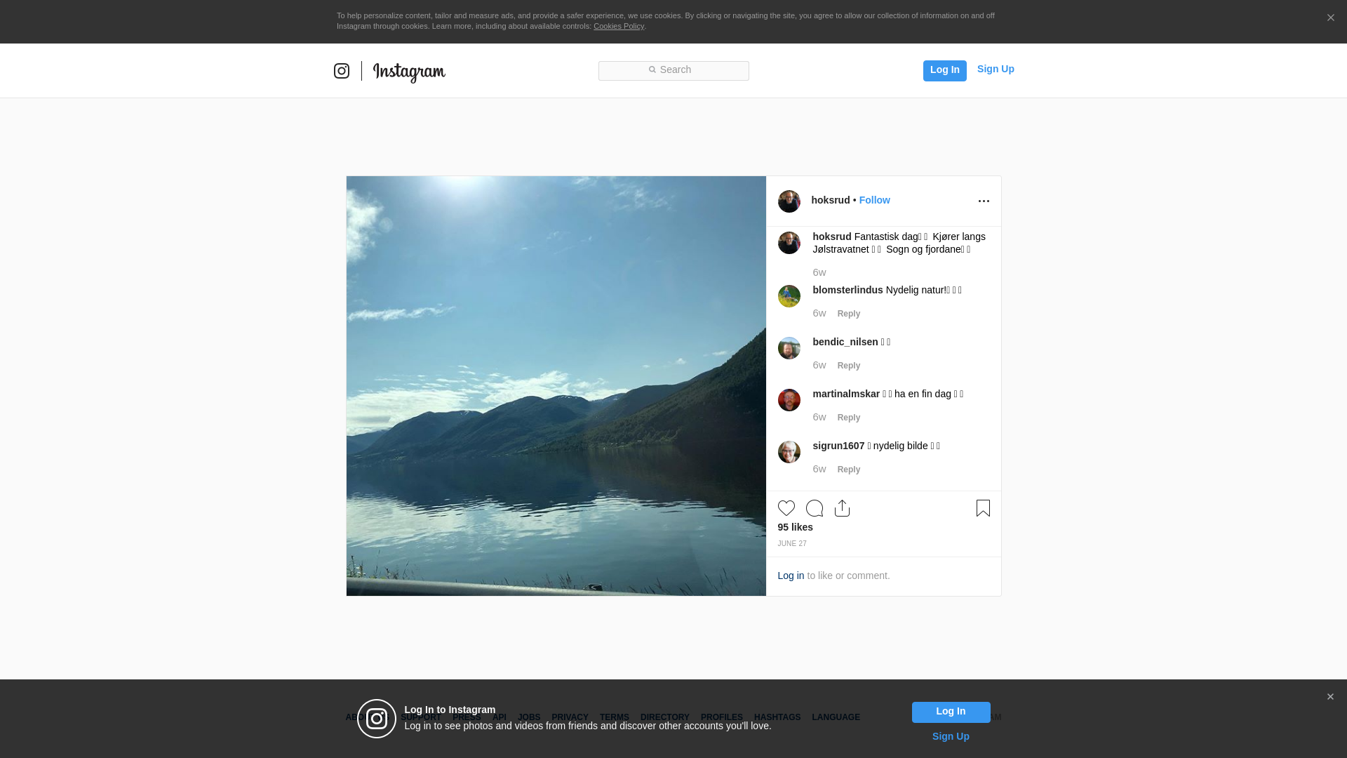Image resolution: width=1347 pixels, height=758 pixels.
Task: Reply to sigrun1607 comment
Action: (x=848, y=470)
